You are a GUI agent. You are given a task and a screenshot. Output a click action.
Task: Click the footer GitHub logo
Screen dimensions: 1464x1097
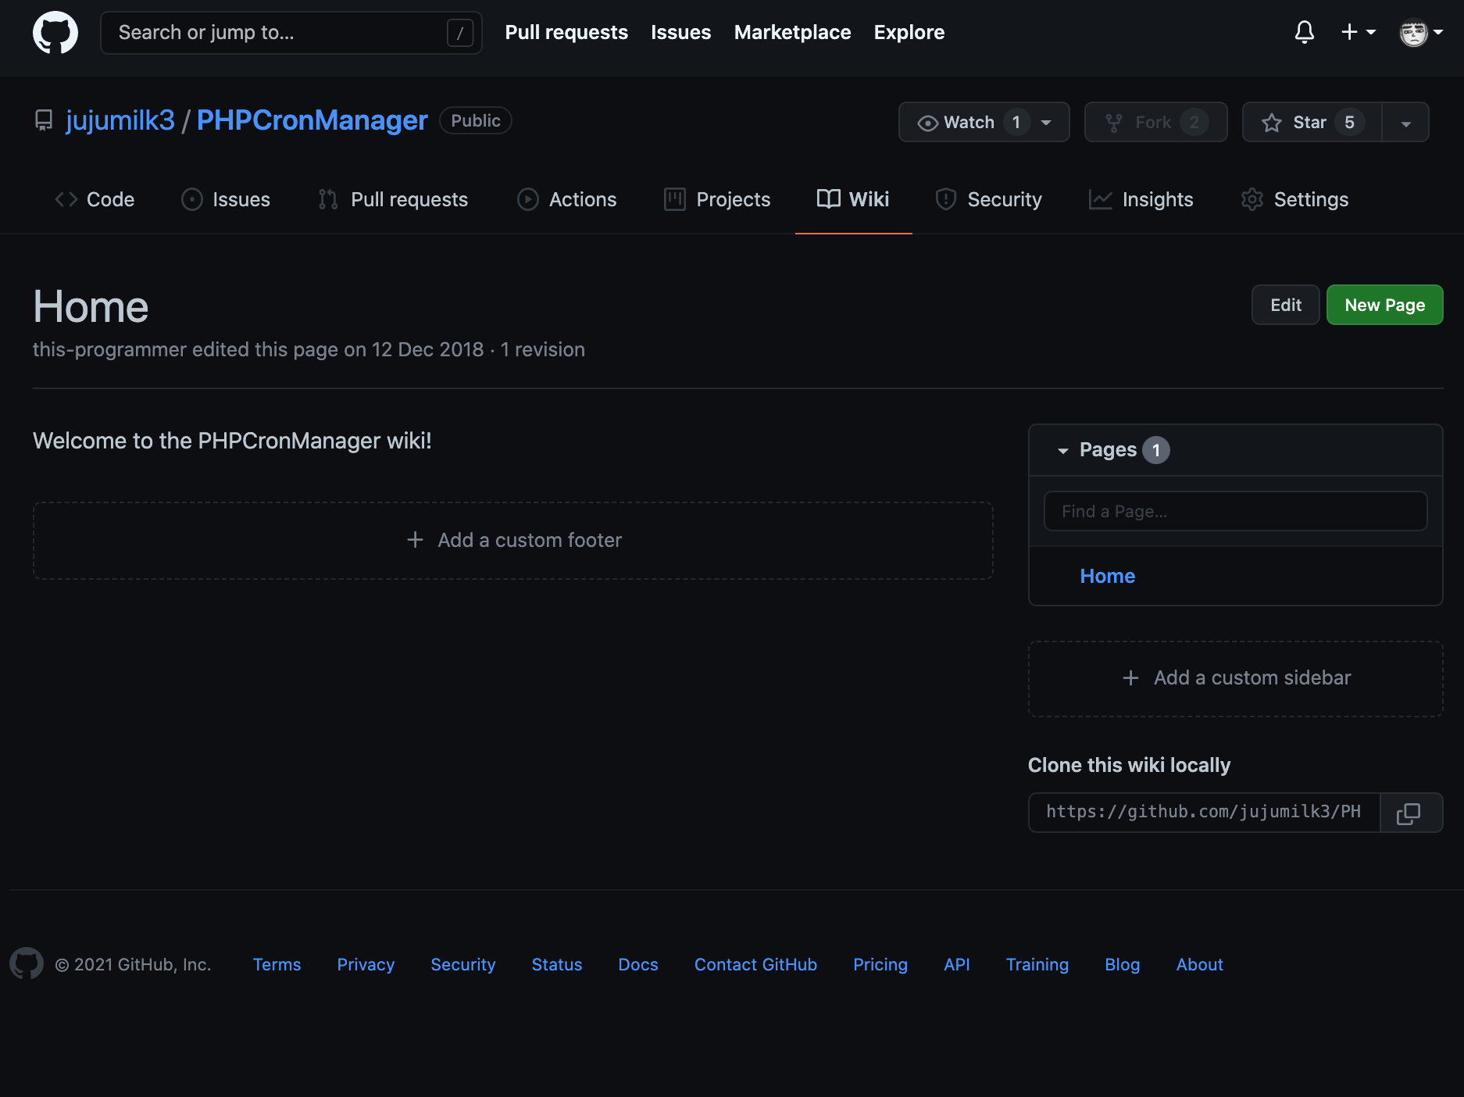[x=27, y=963]
